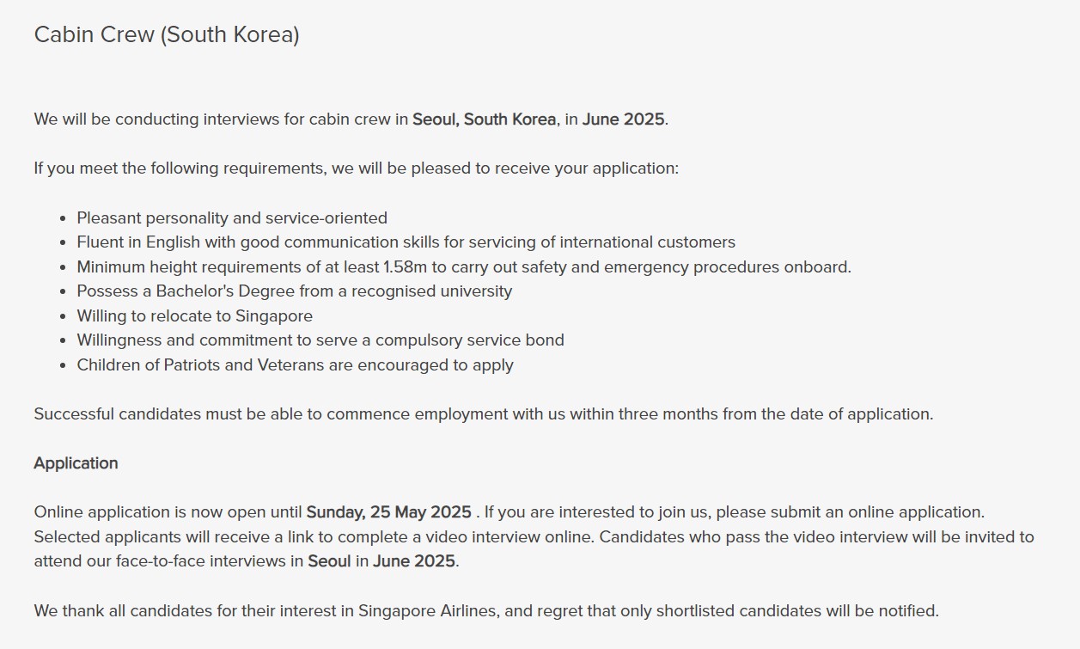Viewport: 1080px width, 649px height.
Task: Click the "Cabin Crew (South Korea)" heading
Action: (x=167, y=35)
